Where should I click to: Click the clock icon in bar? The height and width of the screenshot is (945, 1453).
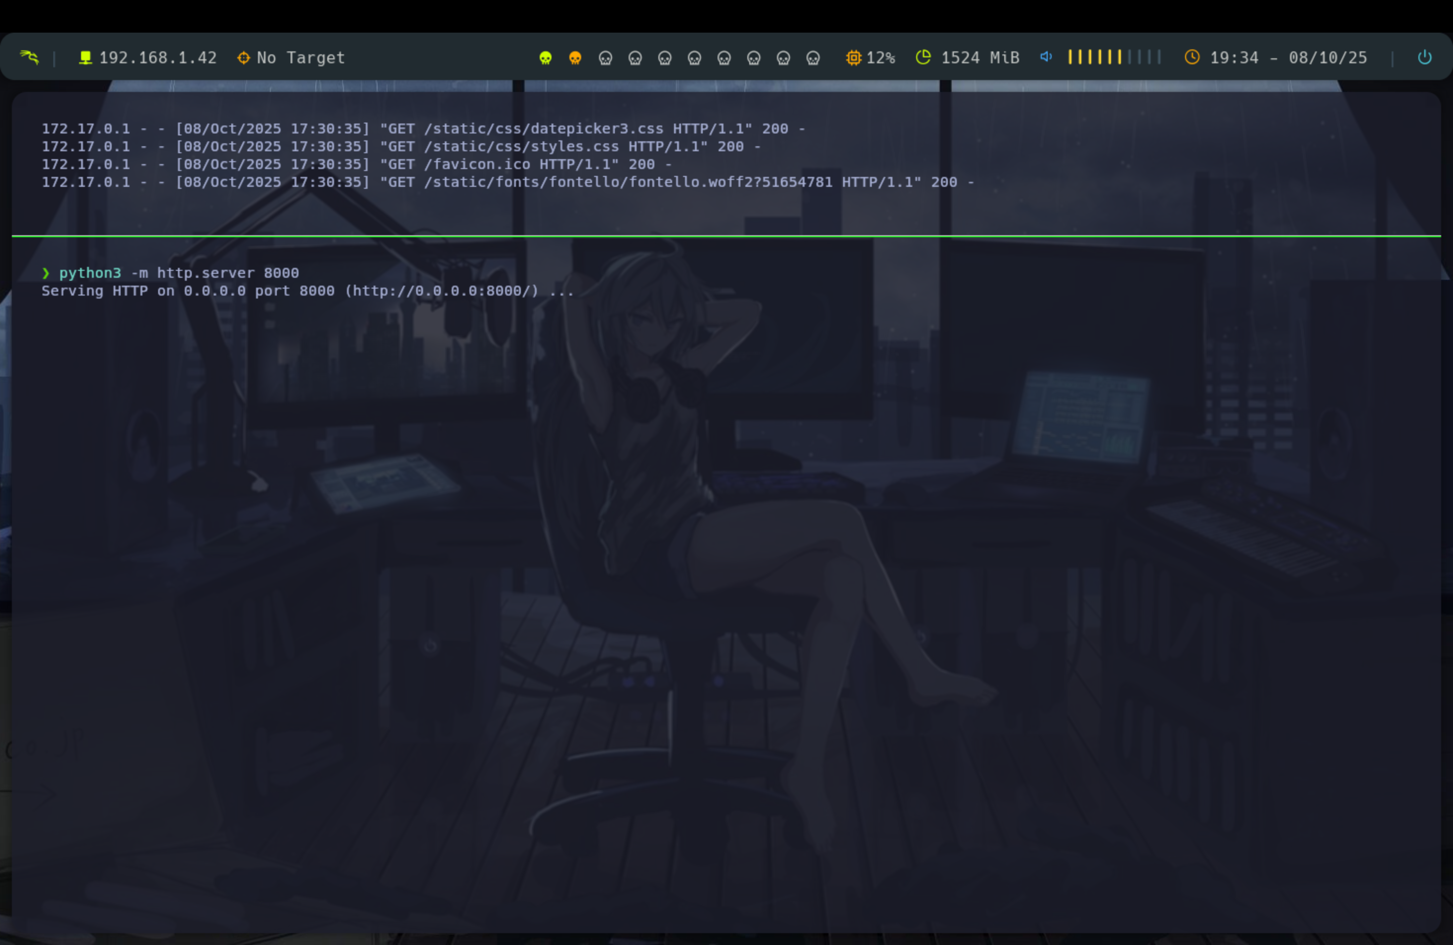click(1192, 57)
